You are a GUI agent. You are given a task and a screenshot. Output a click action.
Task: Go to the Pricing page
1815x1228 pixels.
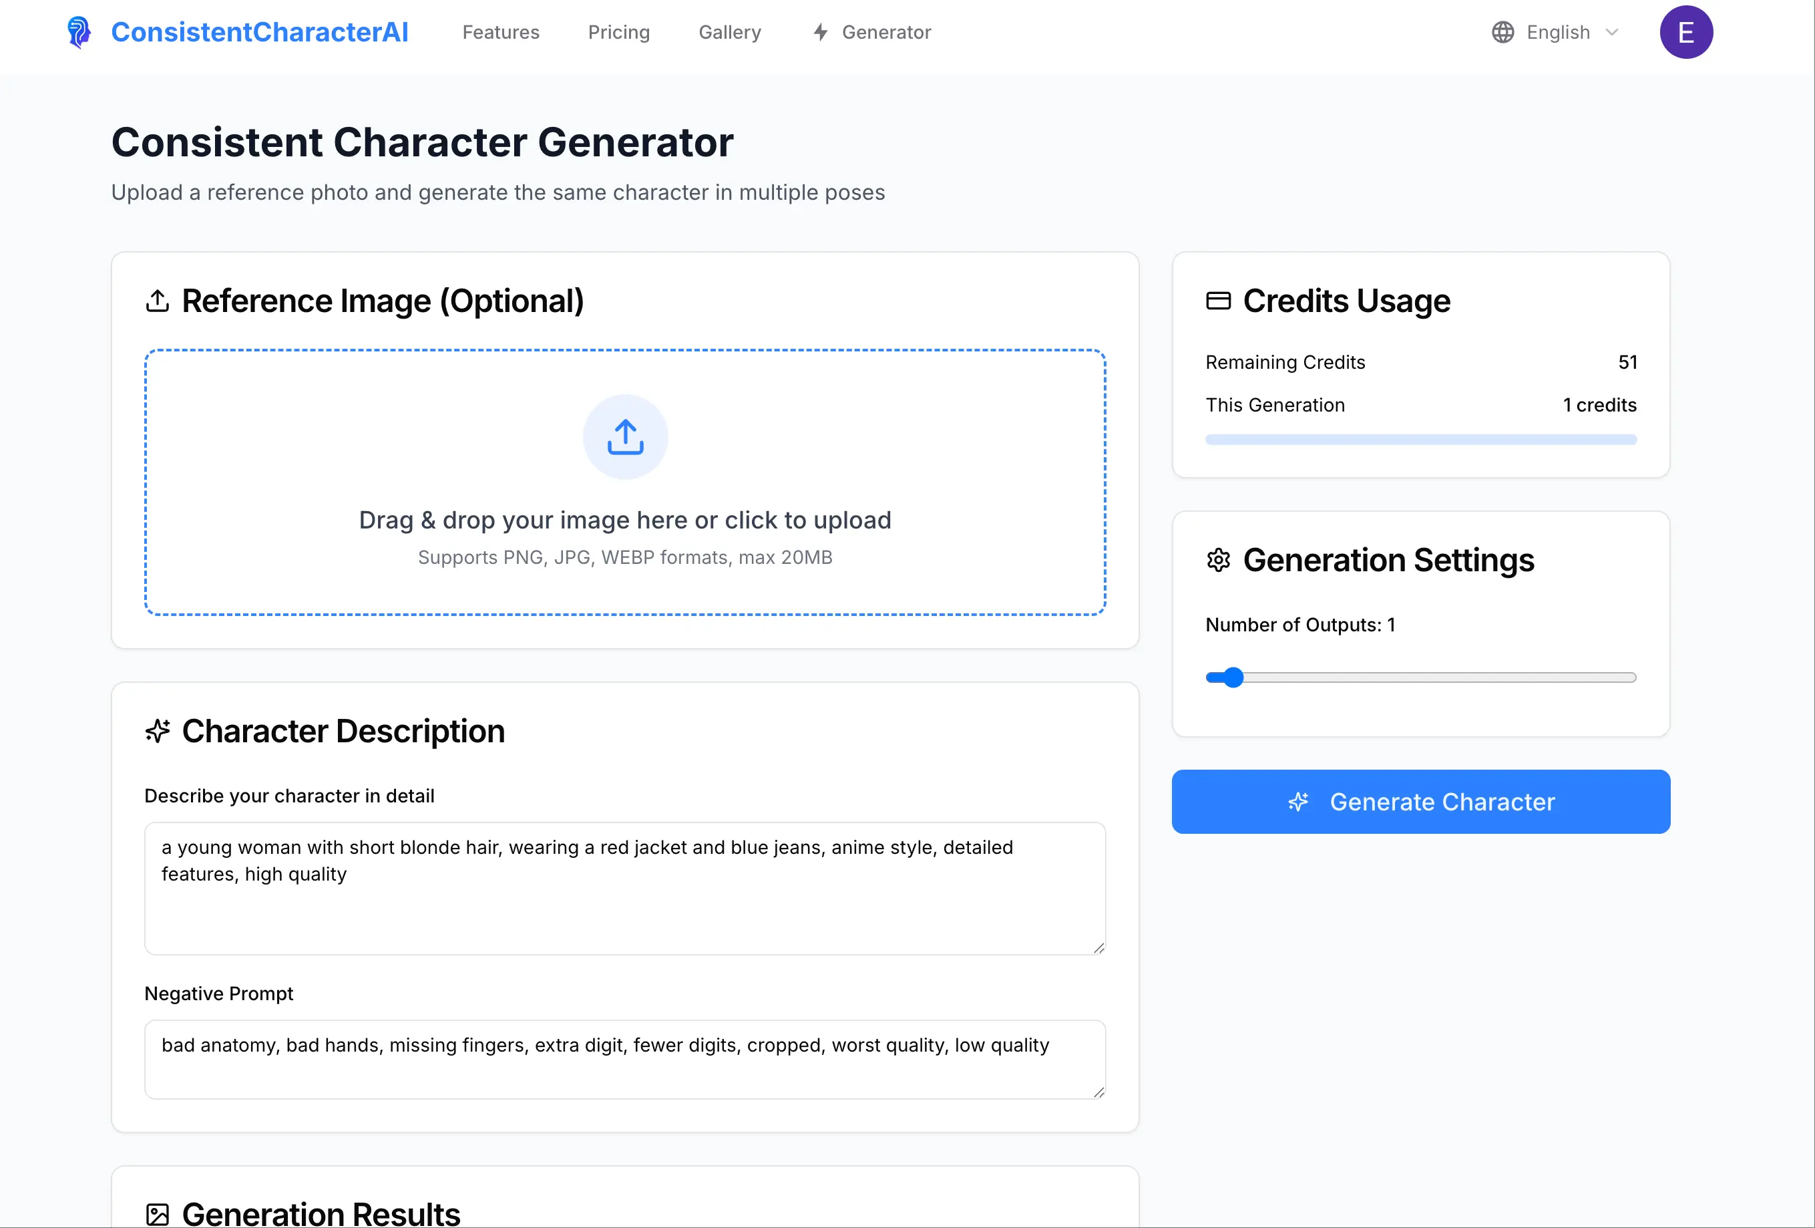point(618,32)
